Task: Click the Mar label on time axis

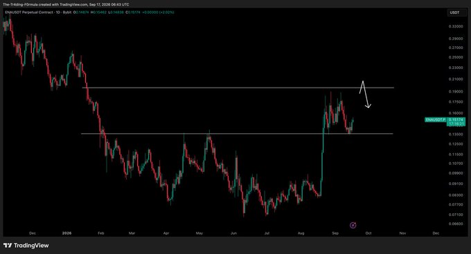Action: point(132,233)
